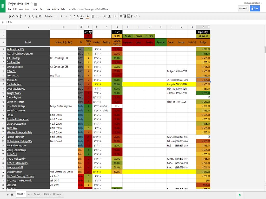266x199 pixels.
Task: Switch to the Archive sheet tab
Action: click(x=38, y=194)
